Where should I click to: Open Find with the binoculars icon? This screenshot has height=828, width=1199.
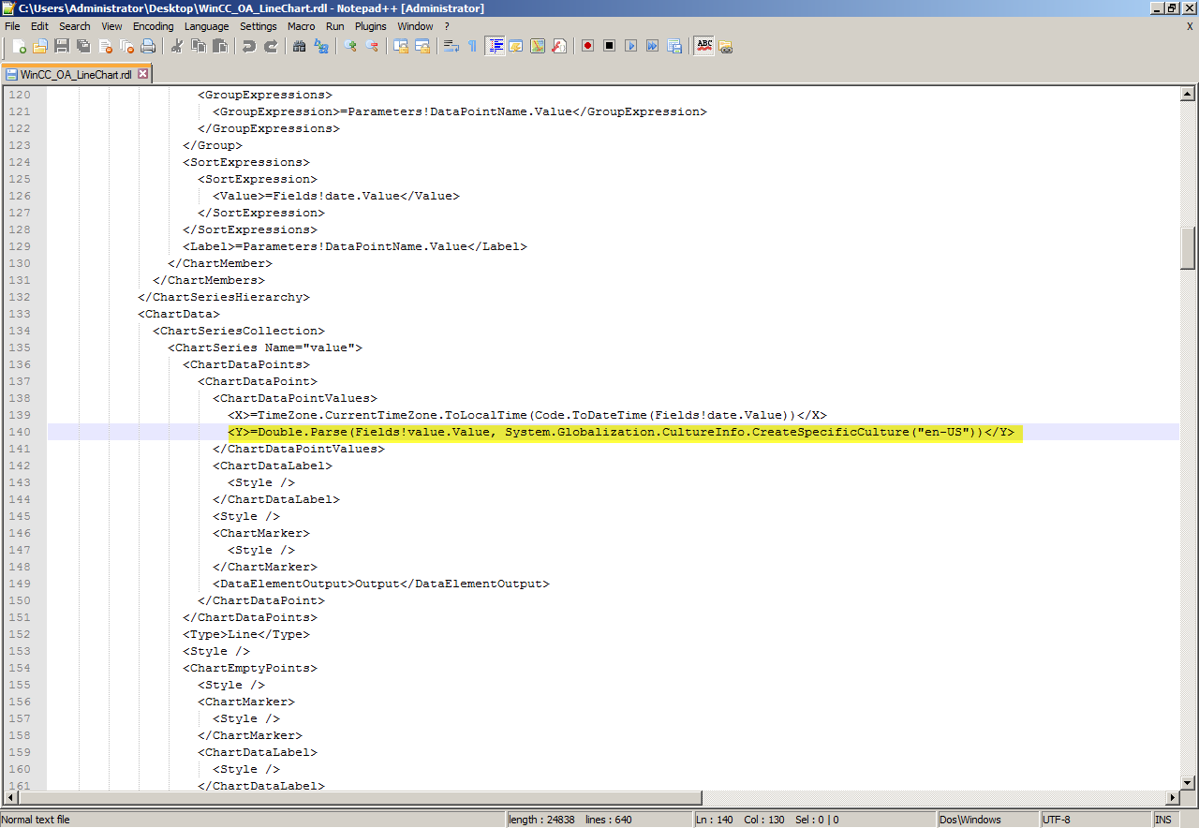(300, 46)
